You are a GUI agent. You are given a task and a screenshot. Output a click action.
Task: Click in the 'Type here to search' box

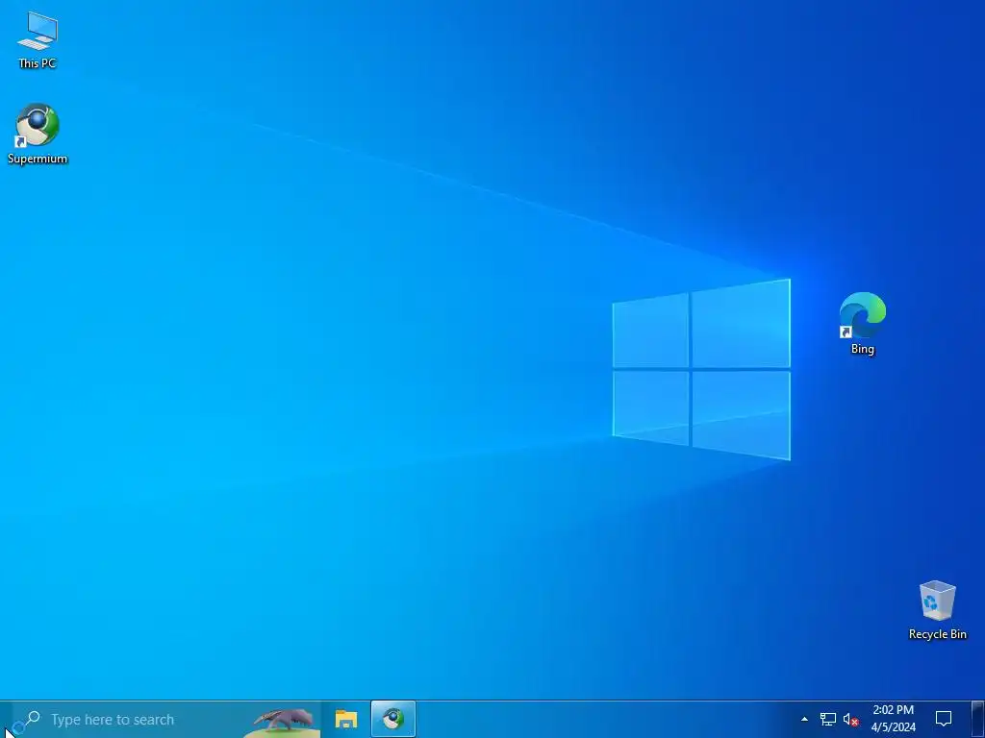tap(165, 719)
